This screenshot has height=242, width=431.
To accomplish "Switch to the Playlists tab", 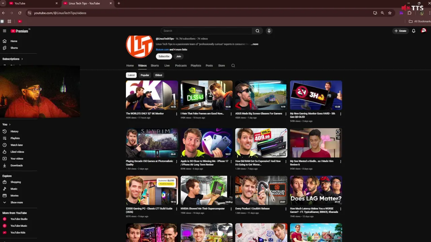I will coord(196,66).
